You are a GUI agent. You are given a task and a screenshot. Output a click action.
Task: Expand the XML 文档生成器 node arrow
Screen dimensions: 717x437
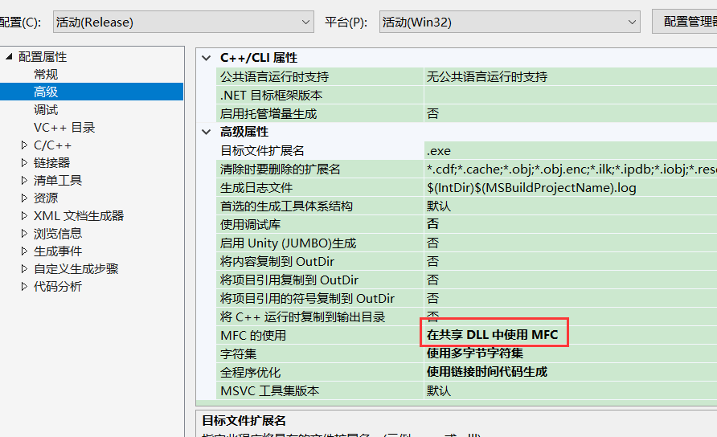[24, 216]
